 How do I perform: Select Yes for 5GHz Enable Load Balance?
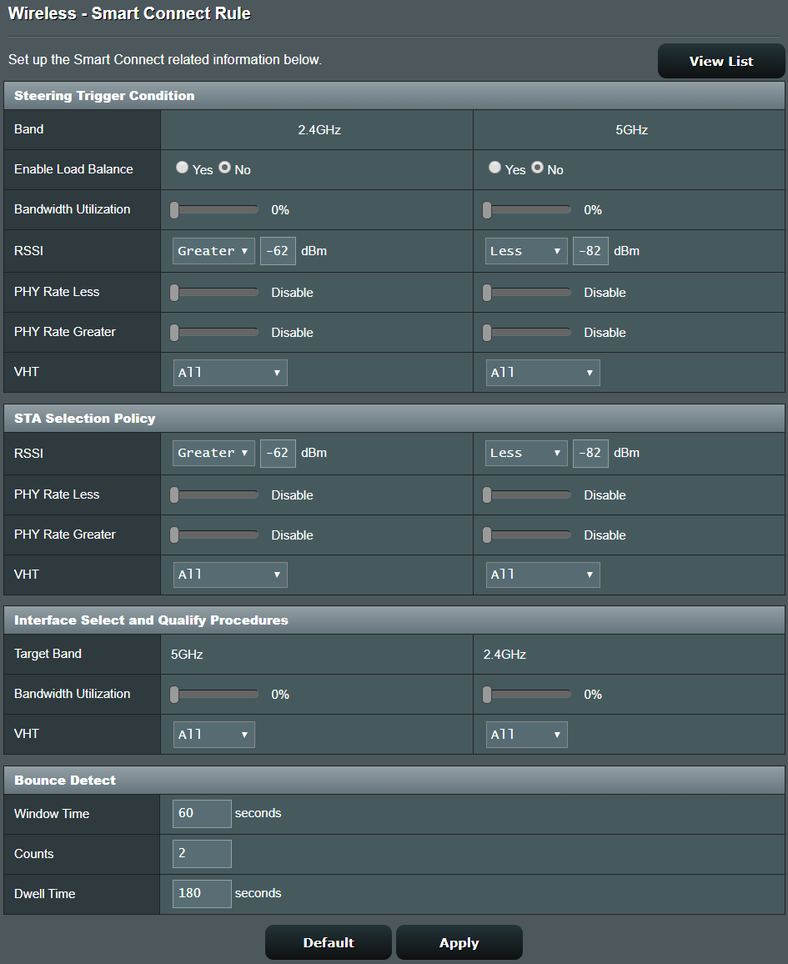[494, 168]
